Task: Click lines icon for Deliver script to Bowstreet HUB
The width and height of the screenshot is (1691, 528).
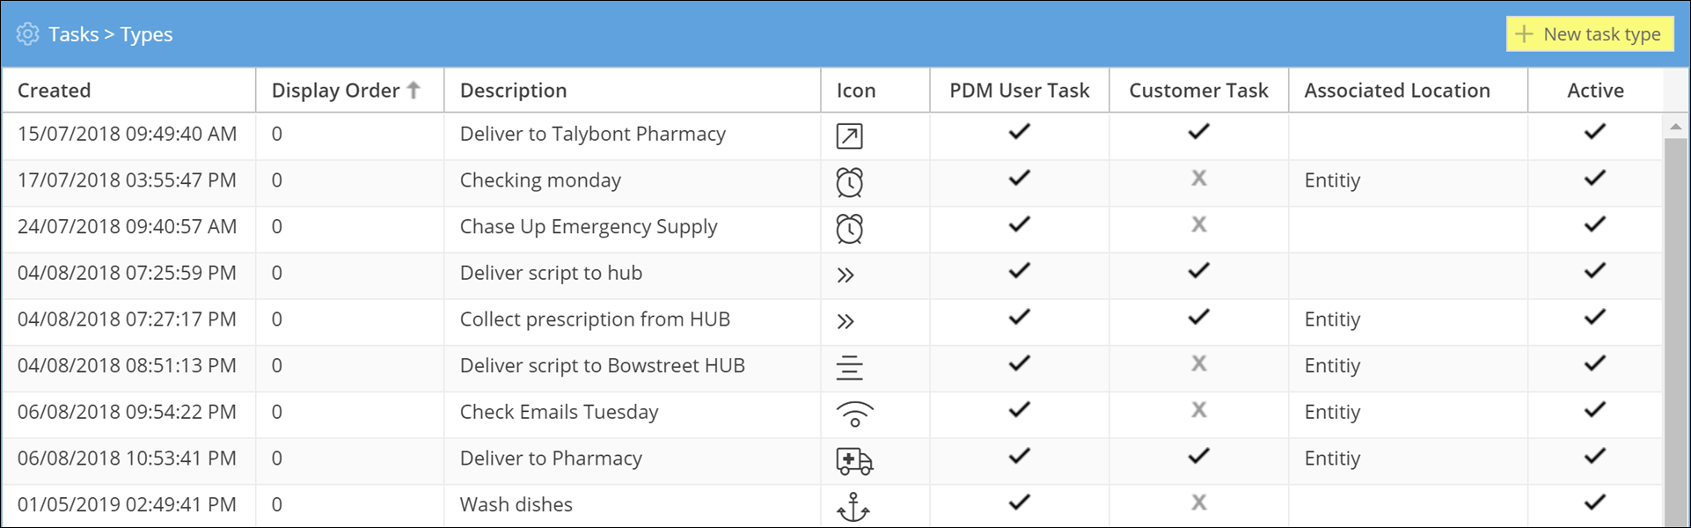Action: tap(849, 367)
